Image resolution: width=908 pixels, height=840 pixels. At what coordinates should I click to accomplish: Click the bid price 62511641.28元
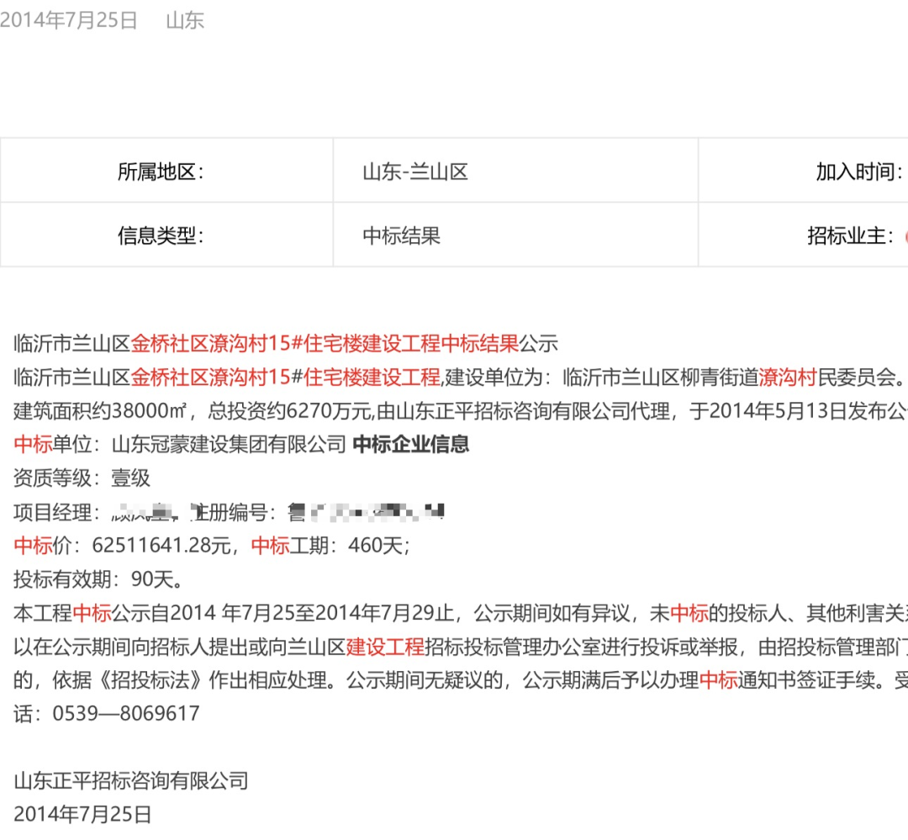161,545
